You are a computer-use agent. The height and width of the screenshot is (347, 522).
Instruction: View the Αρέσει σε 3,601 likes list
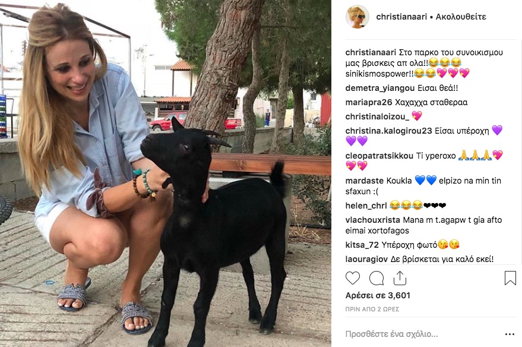[378, 295]
